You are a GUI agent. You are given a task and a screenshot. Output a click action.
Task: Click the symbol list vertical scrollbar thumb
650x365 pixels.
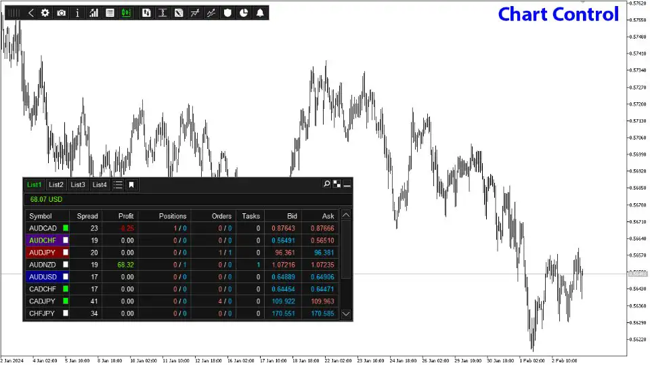pos(346,251)
